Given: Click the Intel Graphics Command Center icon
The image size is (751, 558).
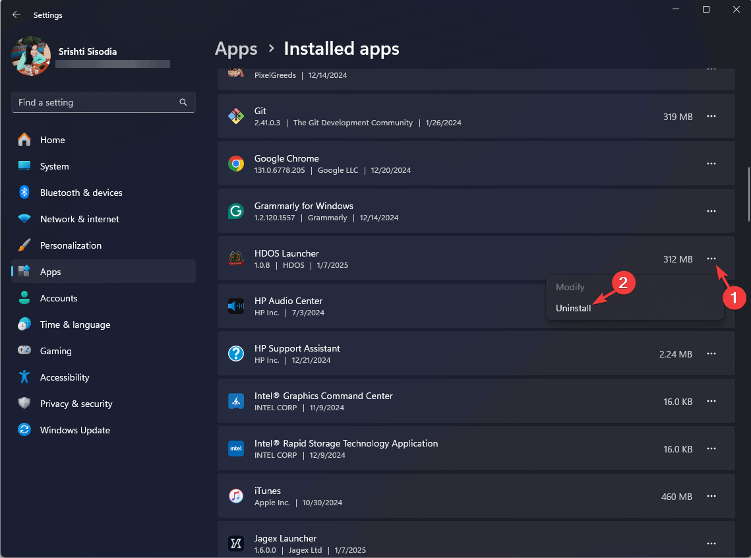Looking at the screenshot, I should click(x=235, y=402).
